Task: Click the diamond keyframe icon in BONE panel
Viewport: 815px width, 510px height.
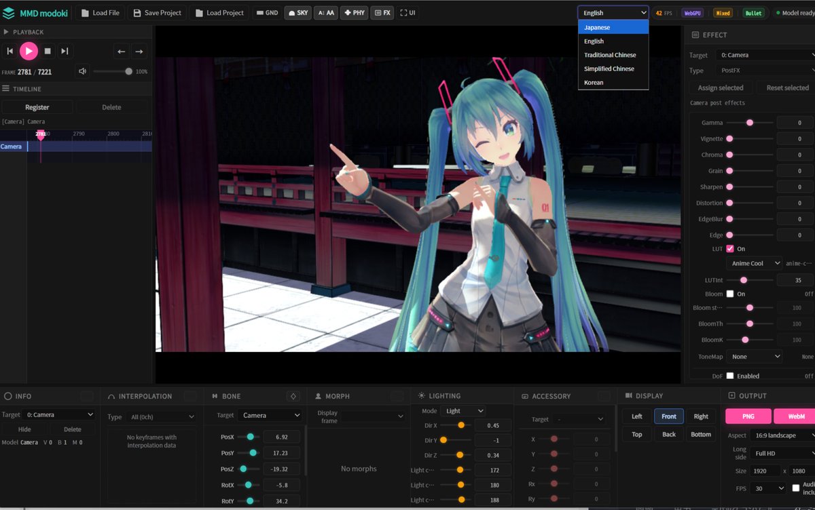Action: click(293, 396)
